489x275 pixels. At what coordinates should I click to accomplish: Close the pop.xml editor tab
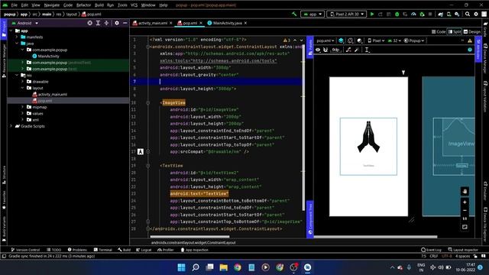click(201, 23)
